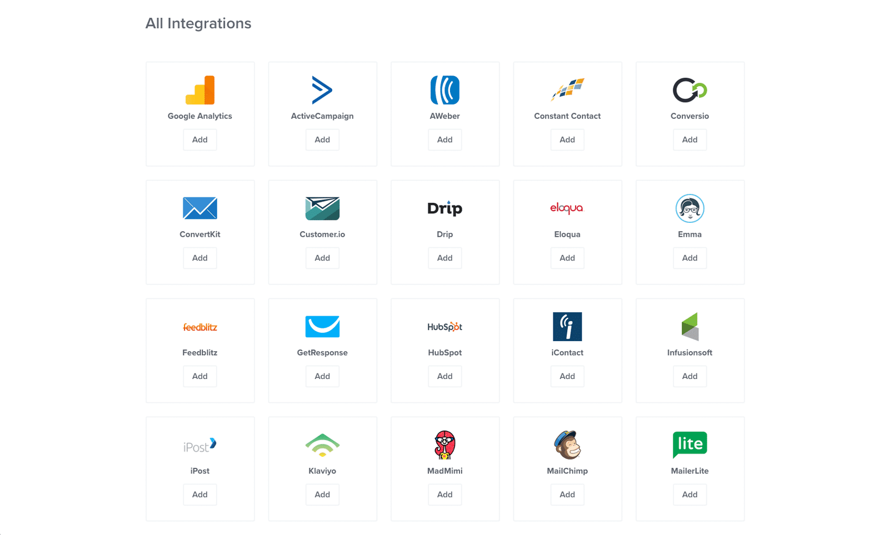
Task: Click the HubSpot logo
Action: (445, 327)
